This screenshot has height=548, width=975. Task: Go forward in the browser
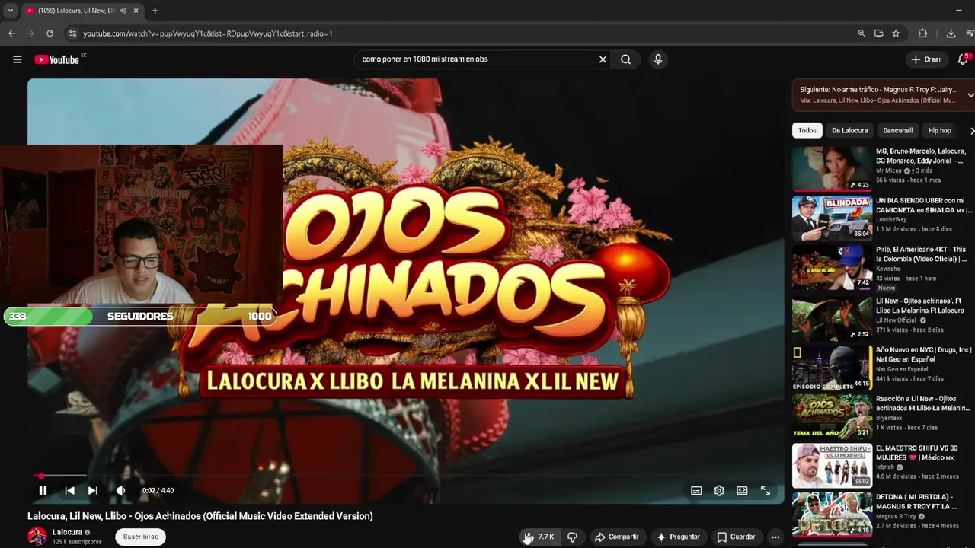pyautogui.click(x=30, y=33)
